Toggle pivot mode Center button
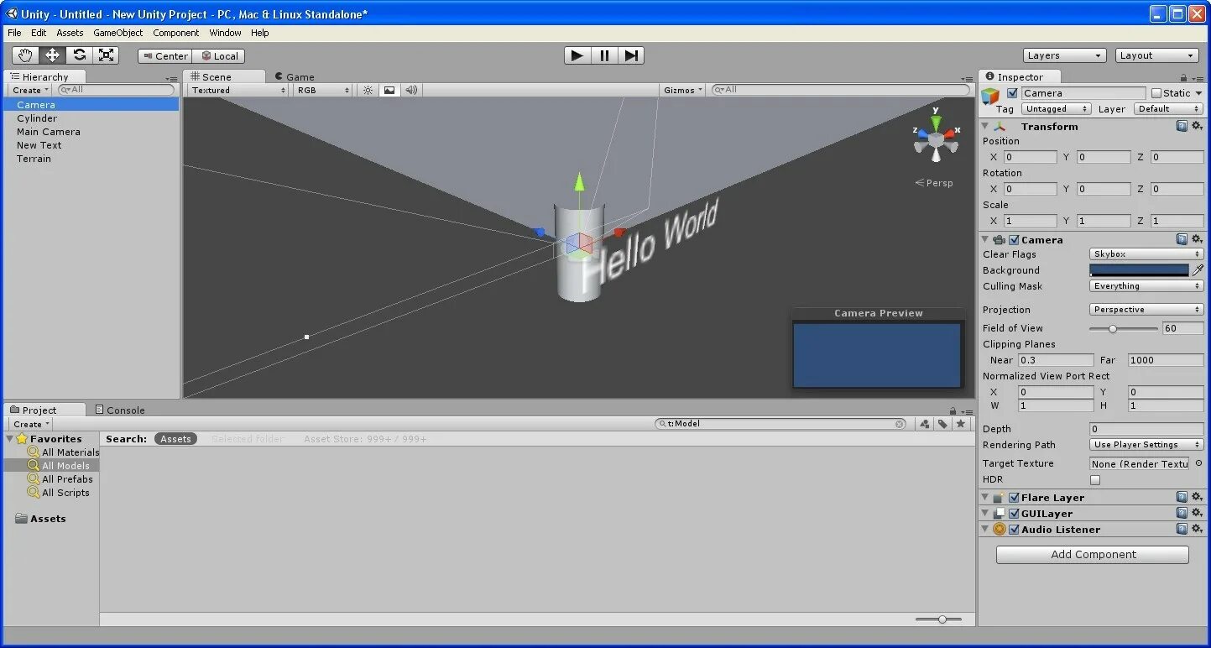Image resolution: width=1211 pixels, height=648 pixels. pos(165,56)
